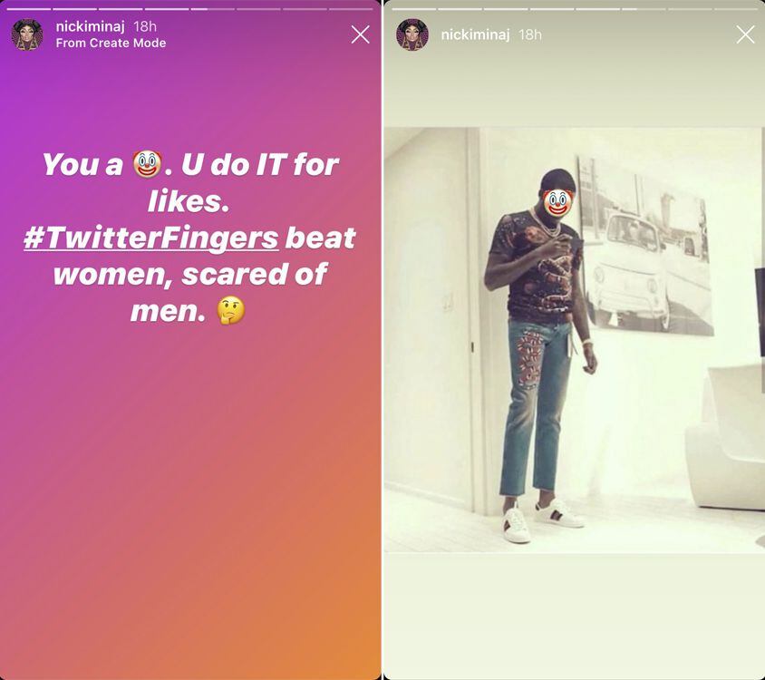This screenshot has height=680, width=765.
Task: Select the partially filled progress segment in photo story
Action: (644, 9)
